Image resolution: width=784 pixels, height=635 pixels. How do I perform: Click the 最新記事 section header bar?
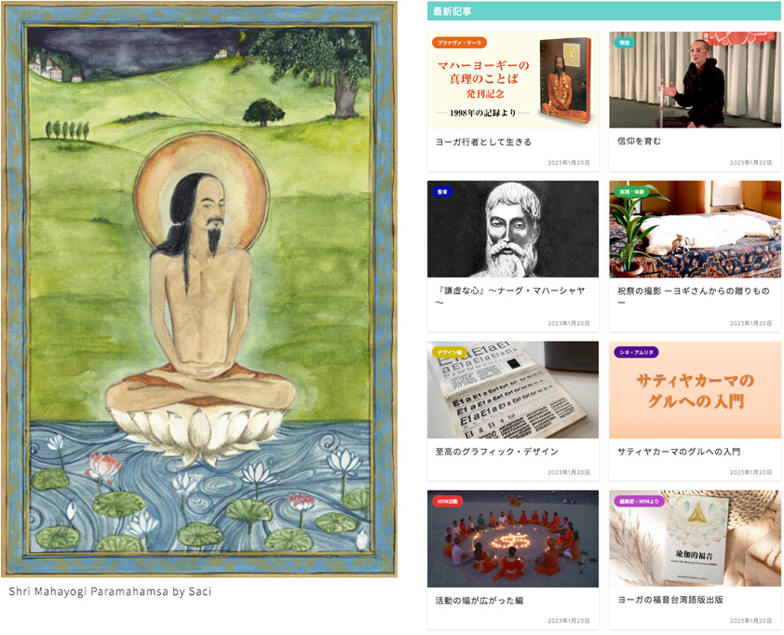pyautogui.click(x=604, y=11)
